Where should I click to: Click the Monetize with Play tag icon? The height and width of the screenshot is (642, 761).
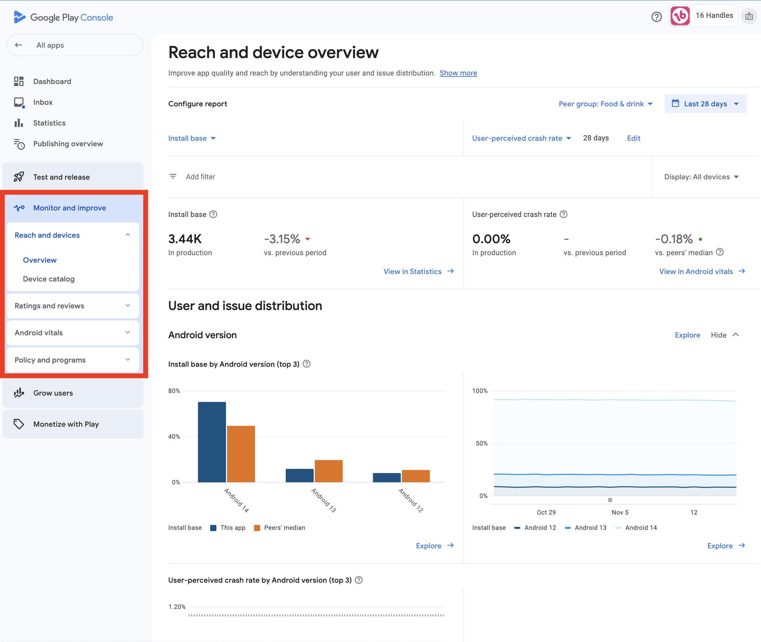[19, 424]
